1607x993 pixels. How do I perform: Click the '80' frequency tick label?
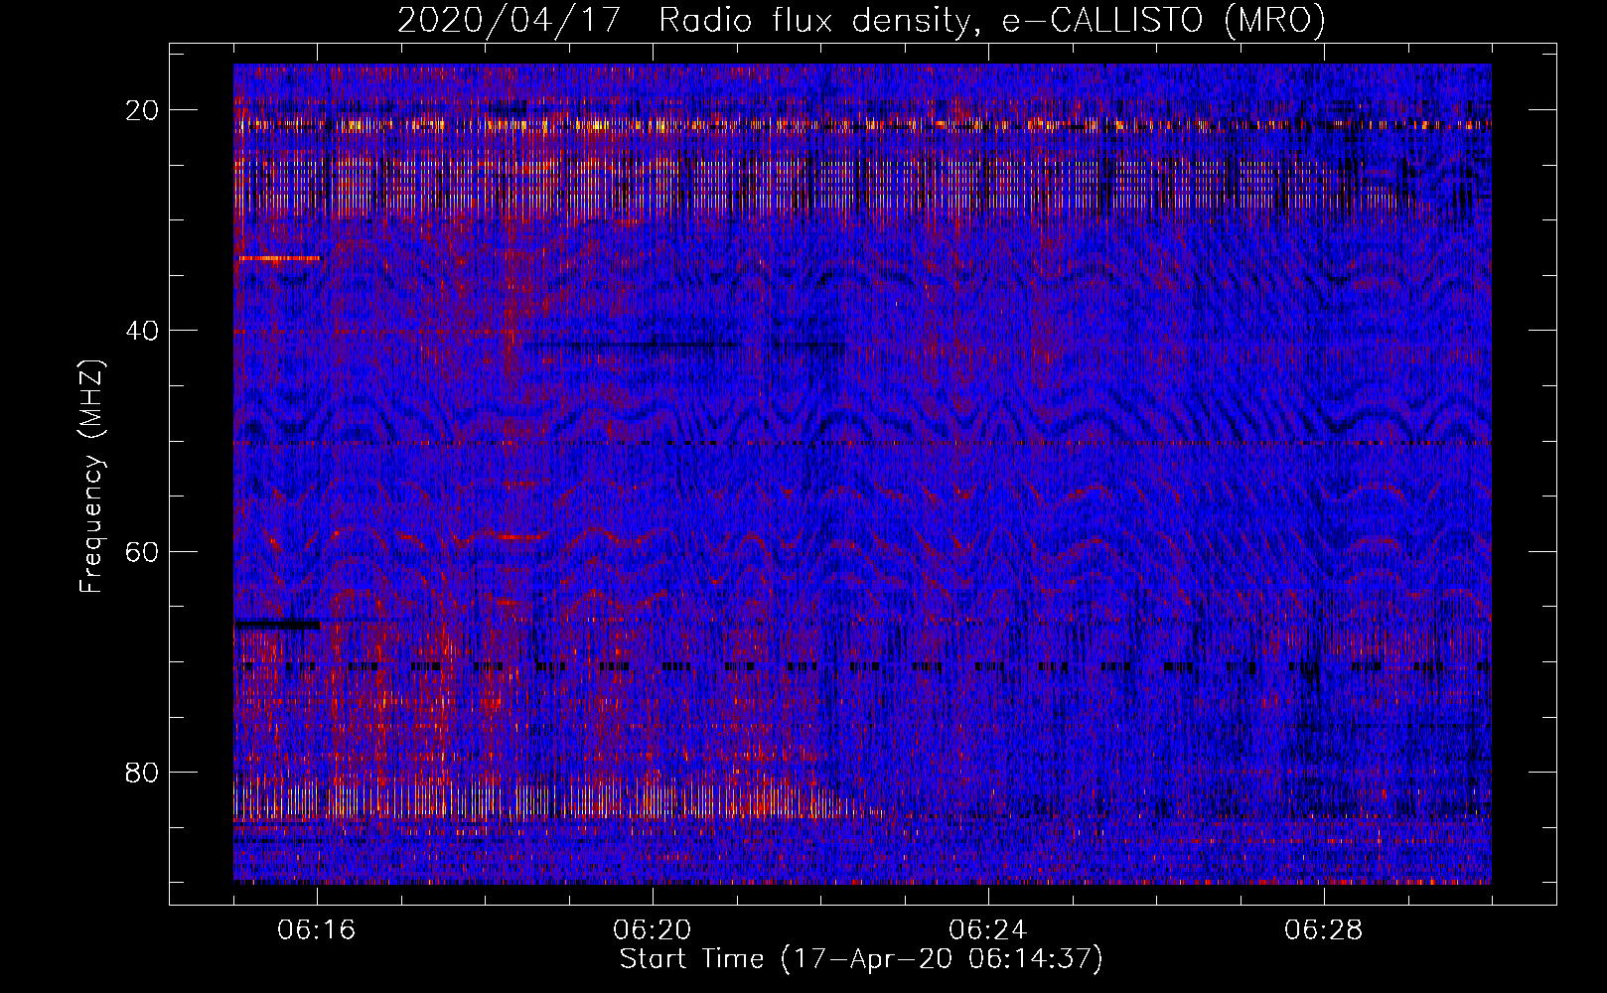[x=143, y=772]
